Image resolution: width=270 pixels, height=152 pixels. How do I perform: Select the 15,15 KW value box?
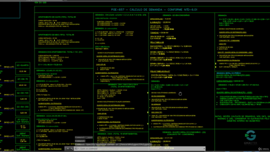click(x=23, y=71)
